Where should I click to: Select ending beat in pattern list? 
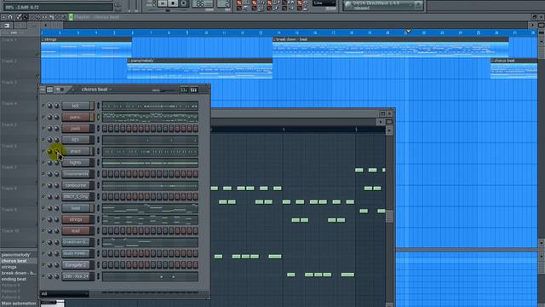[14, 279]
